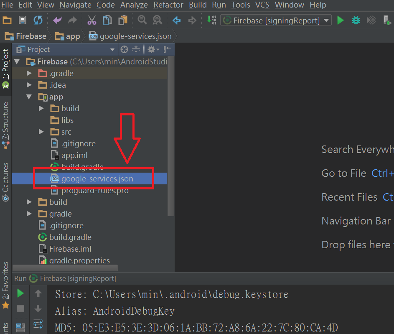
Task: Select the libs folder
Action: coord(68,120)
